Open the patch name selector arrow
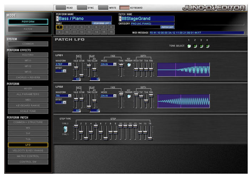This screenshot has width=252, height=178. (x=120, y=19)
